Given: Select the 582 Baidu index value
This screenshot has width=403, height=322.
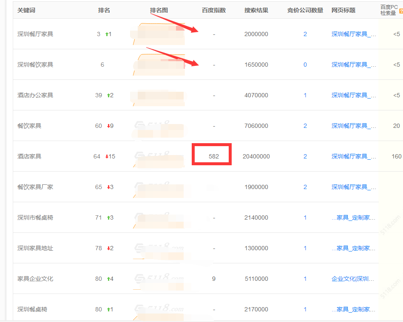Looking at the screenshot, I should tap(213, 156).
